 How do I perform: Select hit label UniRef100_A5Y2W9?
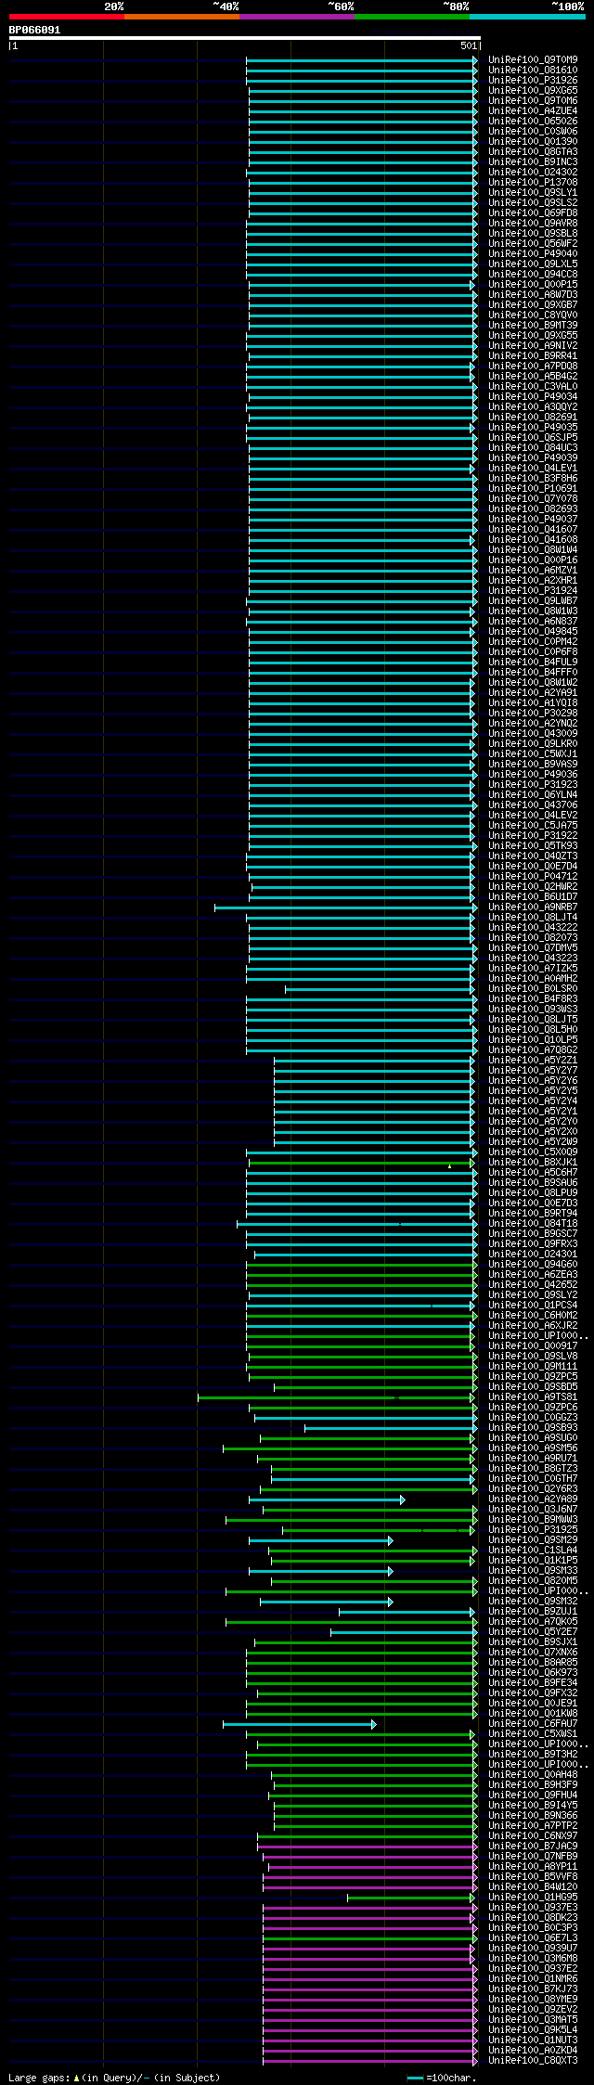[533, 1141]
